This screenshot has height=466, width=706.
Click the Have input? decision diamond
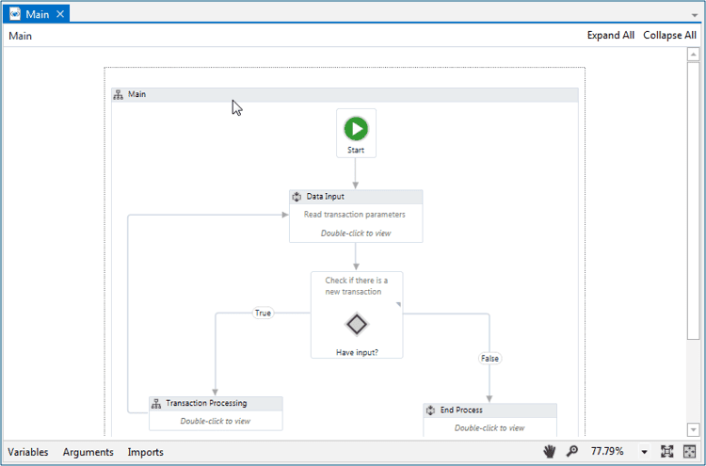point(356,324)
